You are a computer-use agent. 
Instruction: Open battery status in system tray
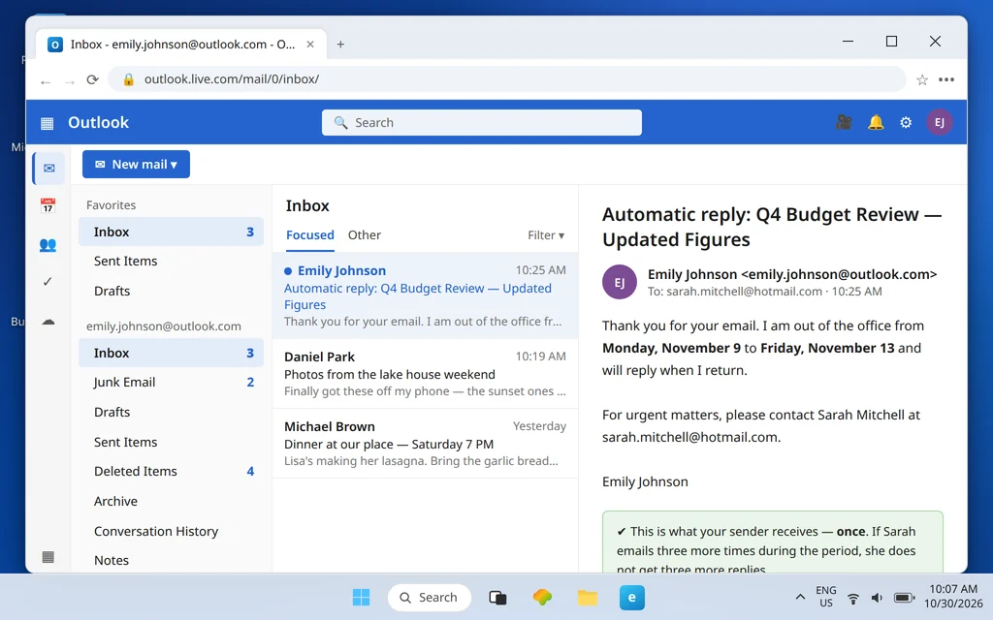(904, 598)
